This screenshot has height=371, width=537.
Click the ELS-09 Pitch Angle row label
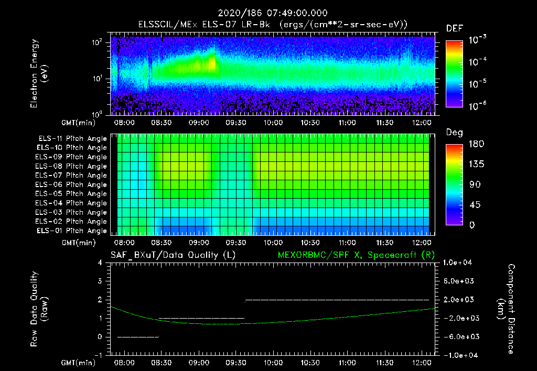[71, 157]
